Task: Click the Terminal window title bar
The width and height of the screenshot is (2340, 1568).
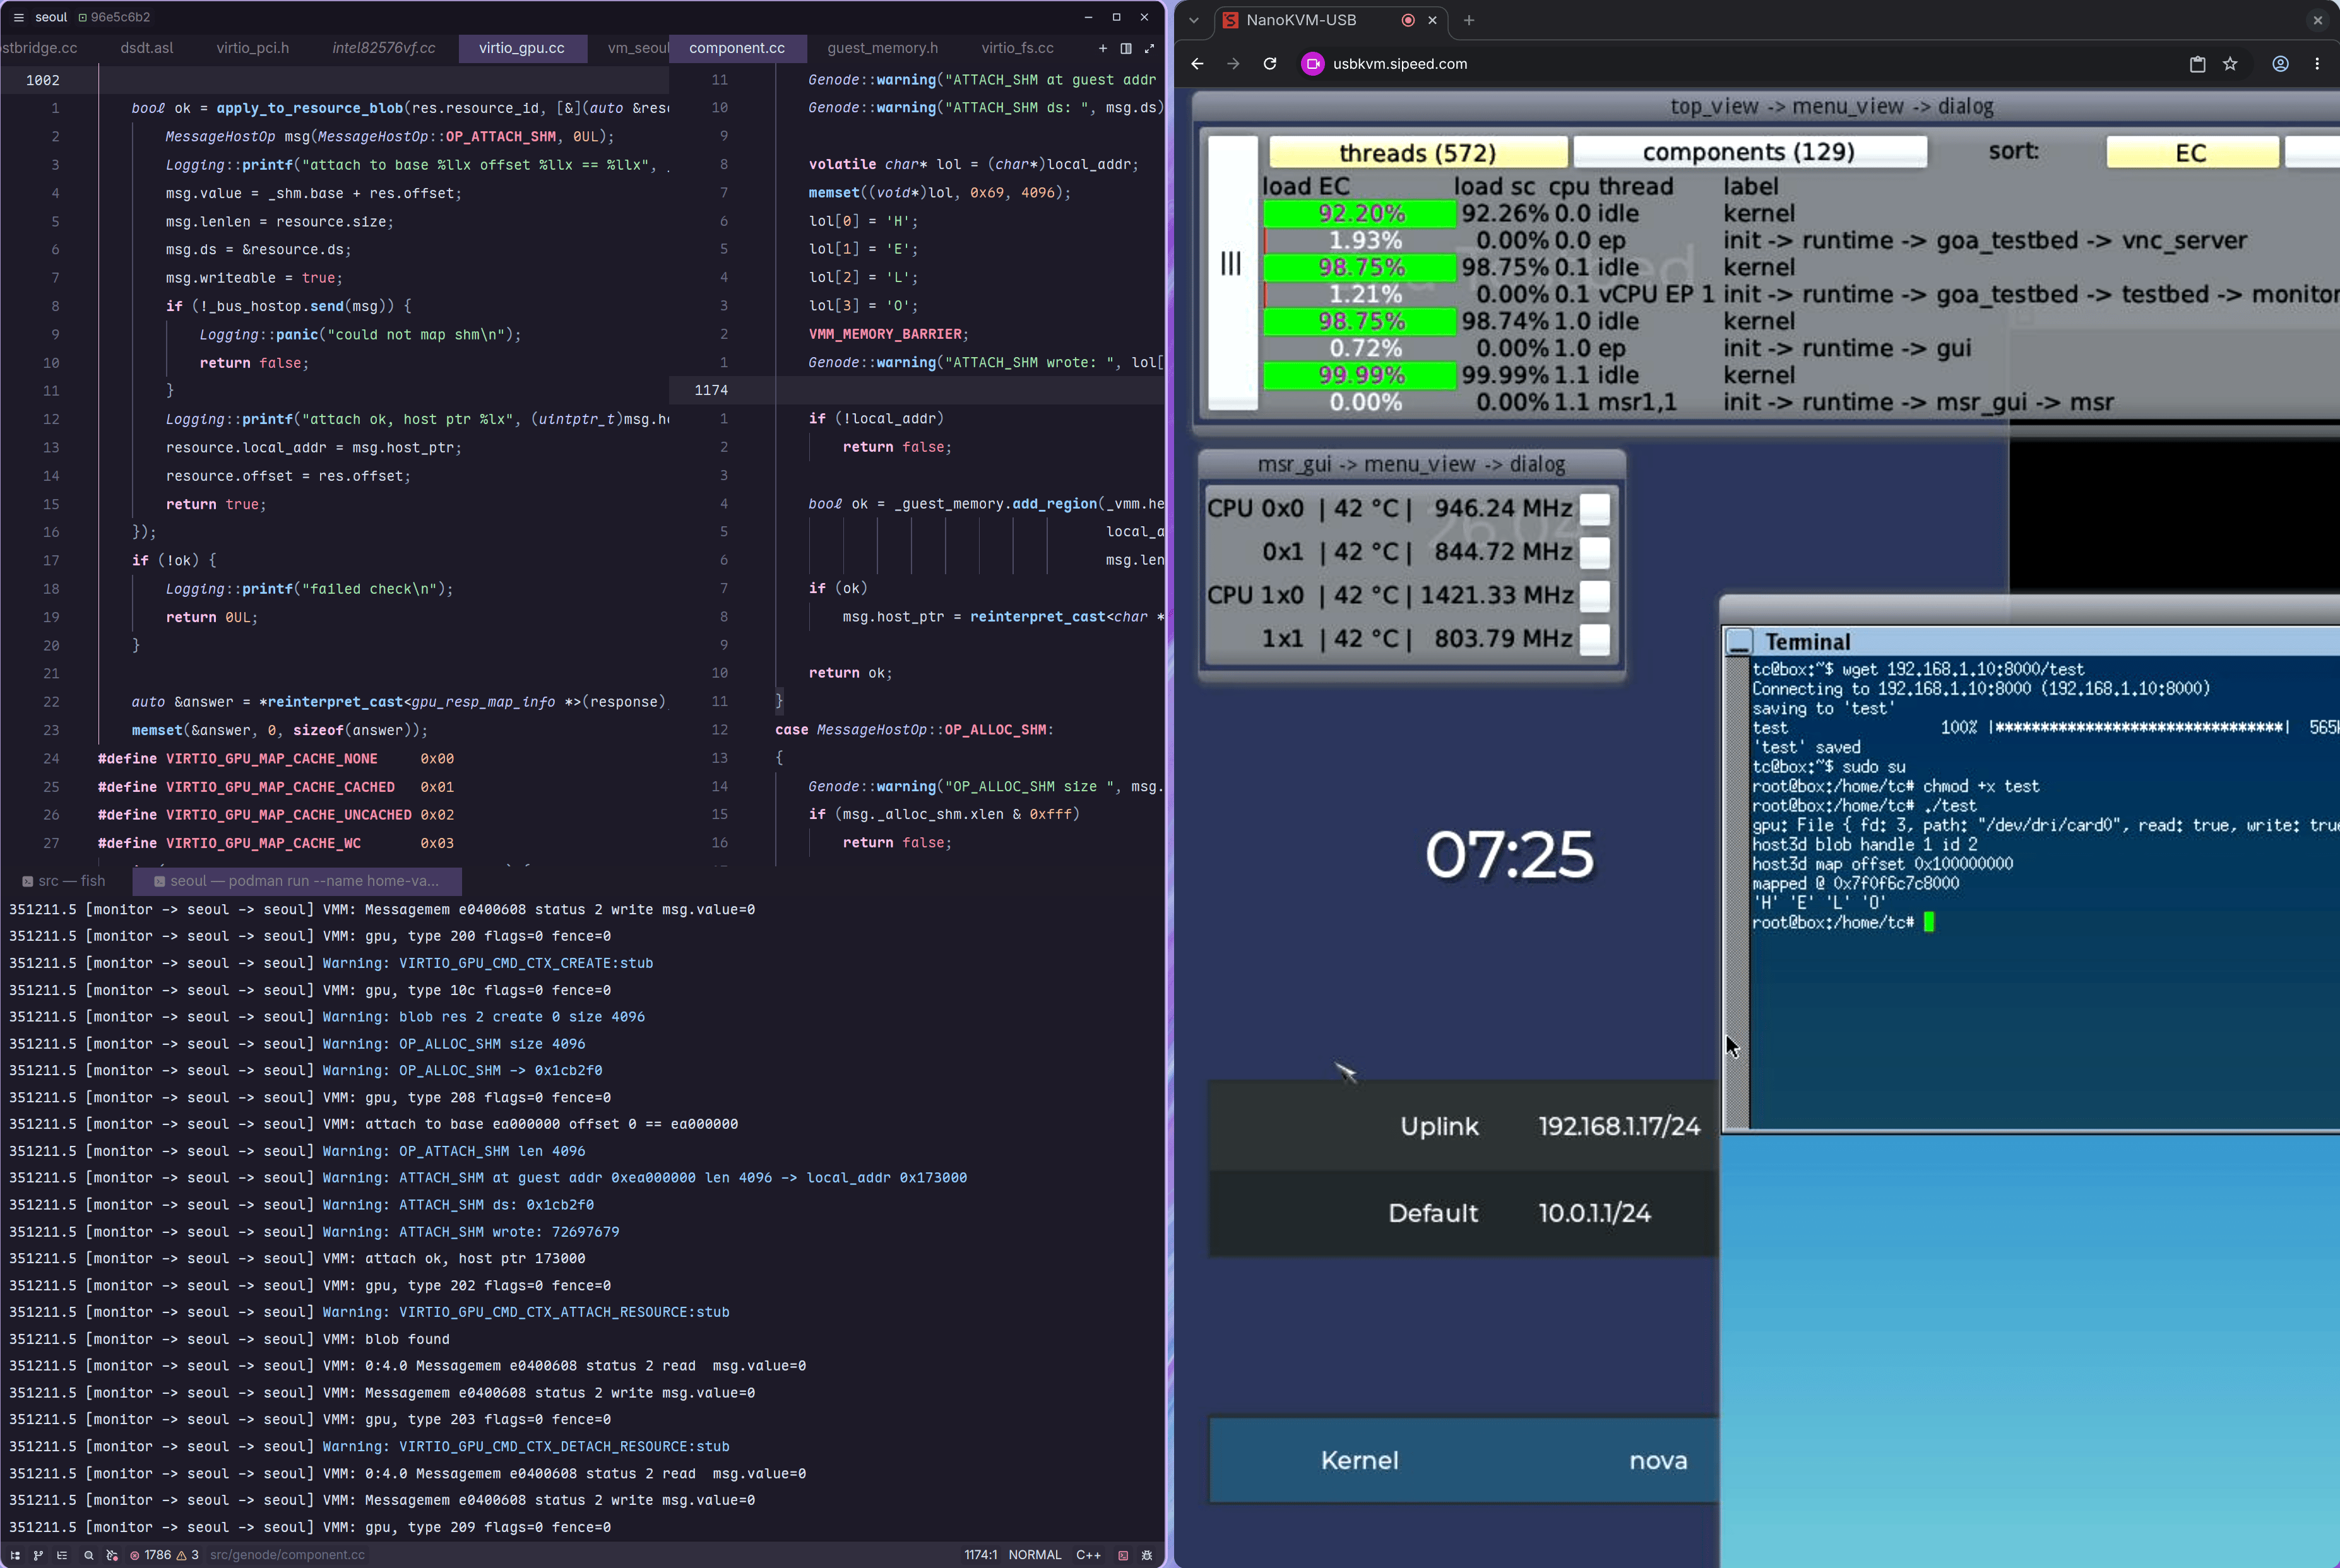Action: click(2031, 642)
